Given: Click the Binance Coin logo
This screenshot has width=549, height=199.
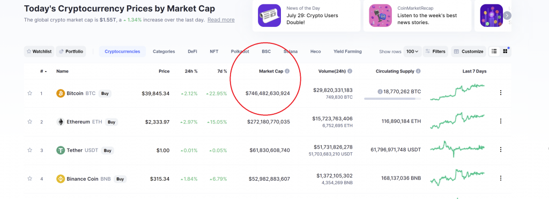Looking at the screenshot, I should (x=61, y=179).
